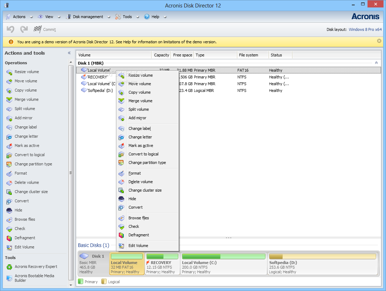Click Check icon in context menu
This screenshot has width=386, height=291.
tap(121, 227)
